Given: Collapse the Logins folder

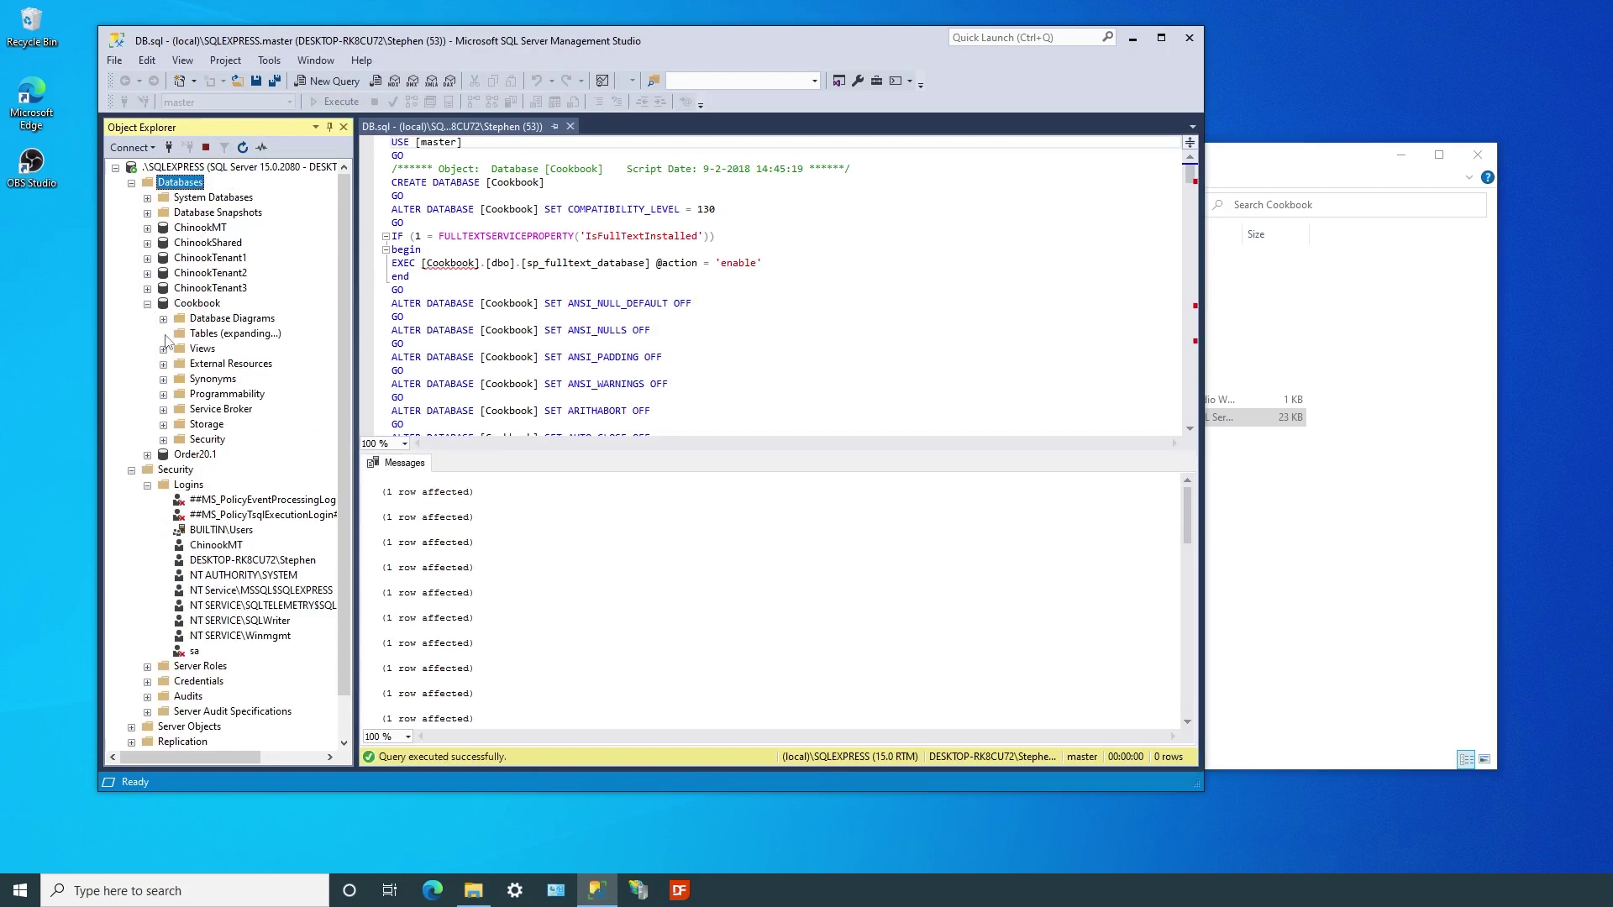Looking at the screenshot, I should (x=148, y=485).
